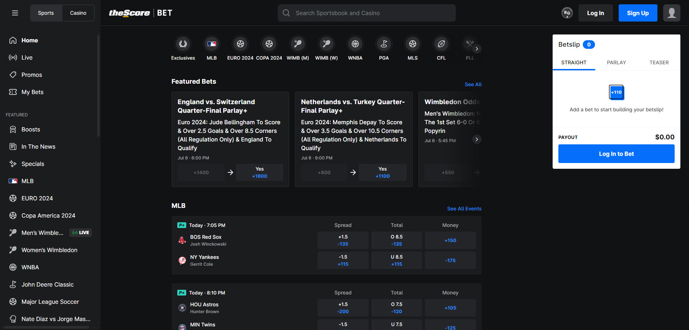Open In The News sidebar item

pyautogui.click(x=48, y=147)
